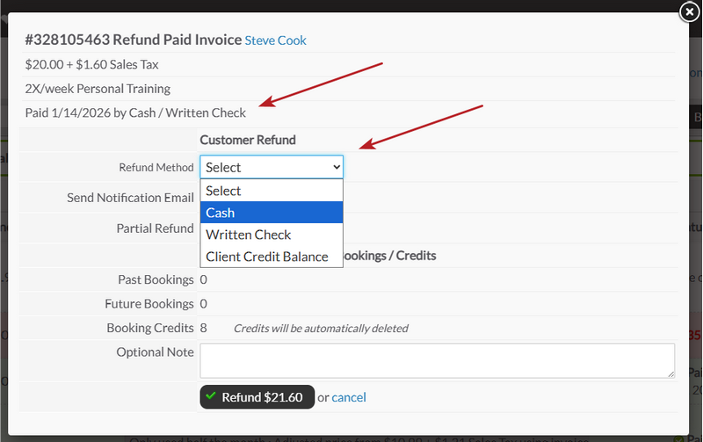The width and height of the screenshot is (703, 442).
Task: Cancel the refund via cancel link
Action: click(349, 397)
